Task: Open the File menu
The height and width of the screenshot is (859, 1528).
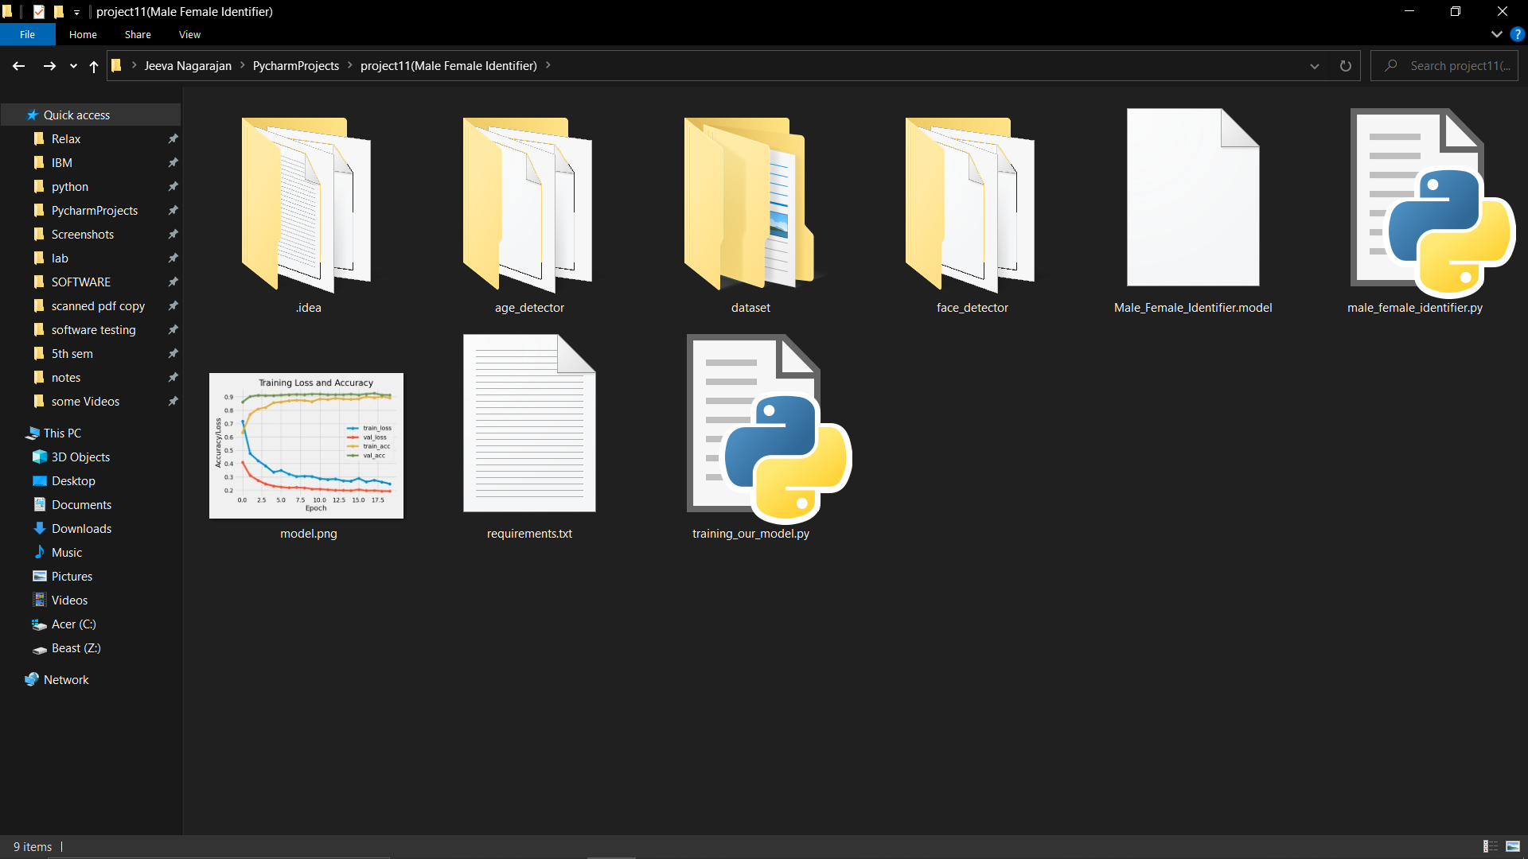Action: 27,34
